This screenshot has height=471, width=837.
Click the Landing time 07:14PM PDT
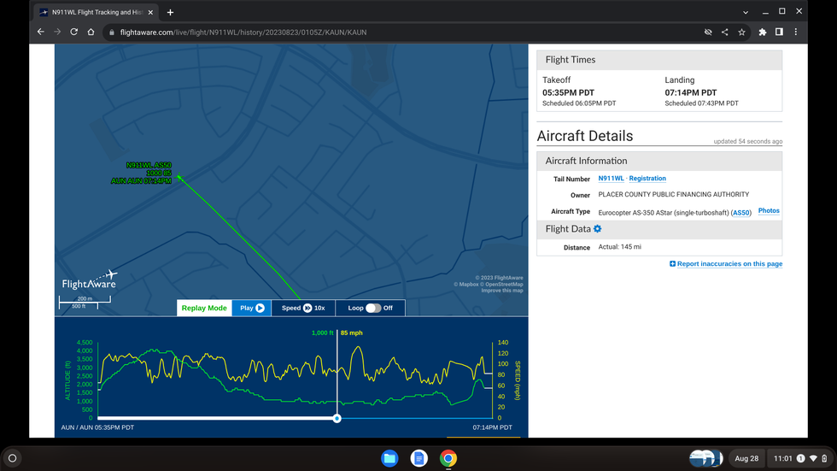coord(691,93)
